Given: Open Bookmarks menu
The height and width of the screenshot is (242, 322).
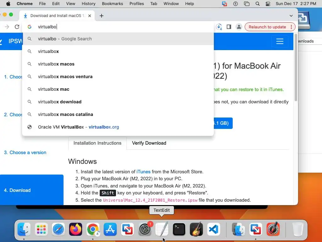Looking at the screenshot, I should tap(112, 4).
